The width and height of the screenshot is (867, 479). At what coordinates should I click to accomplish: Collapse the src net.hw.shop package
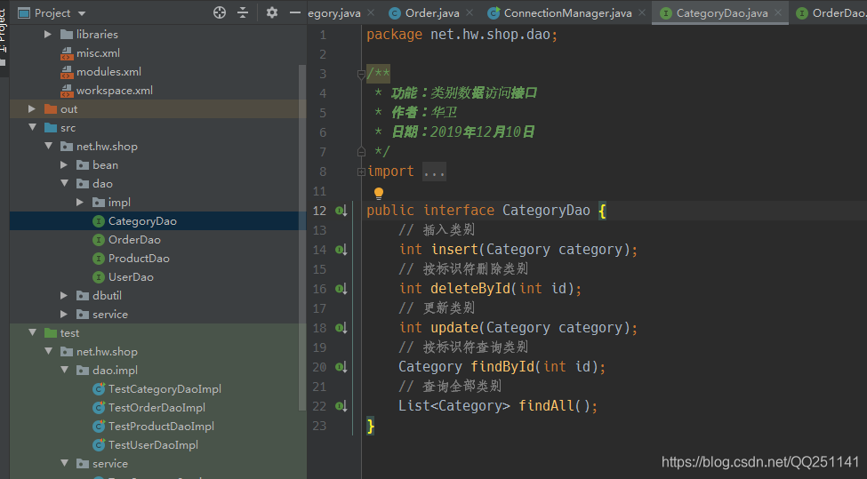[x=48, y=147]
